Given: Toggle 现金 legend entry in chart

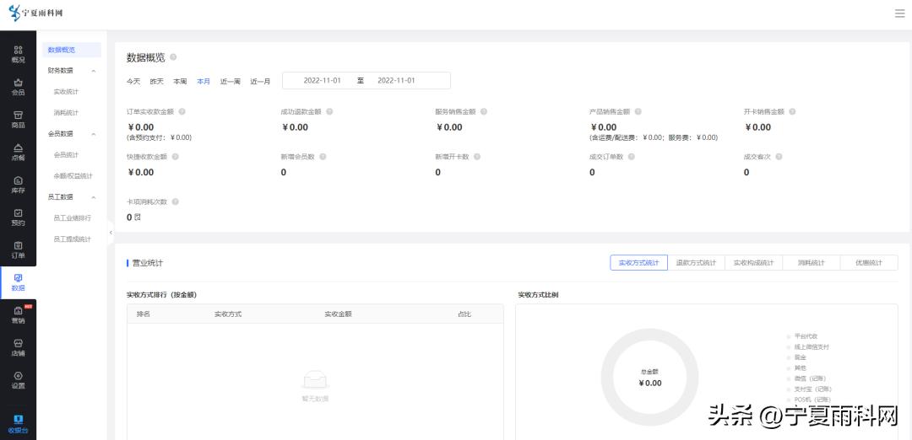Looking at the screenshot, I should (x=799, y=357).
